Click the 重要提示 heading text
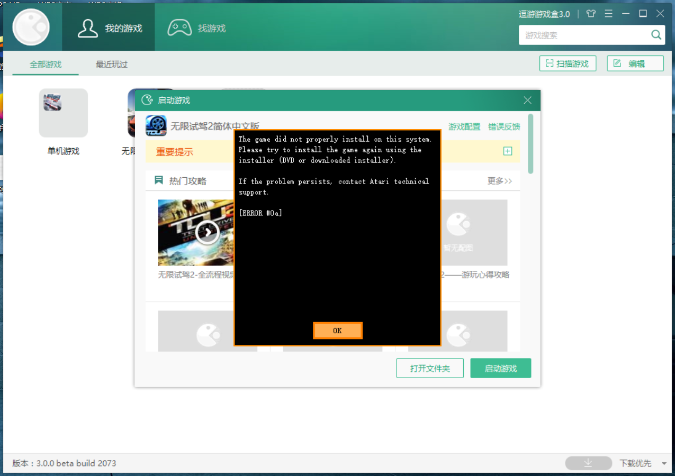The image size is (675, 476). 175,152
